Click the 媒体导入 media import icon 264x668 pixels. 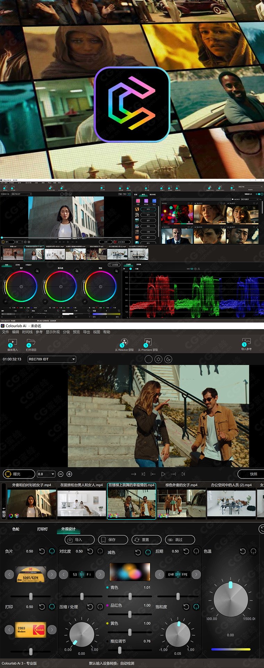12,343
